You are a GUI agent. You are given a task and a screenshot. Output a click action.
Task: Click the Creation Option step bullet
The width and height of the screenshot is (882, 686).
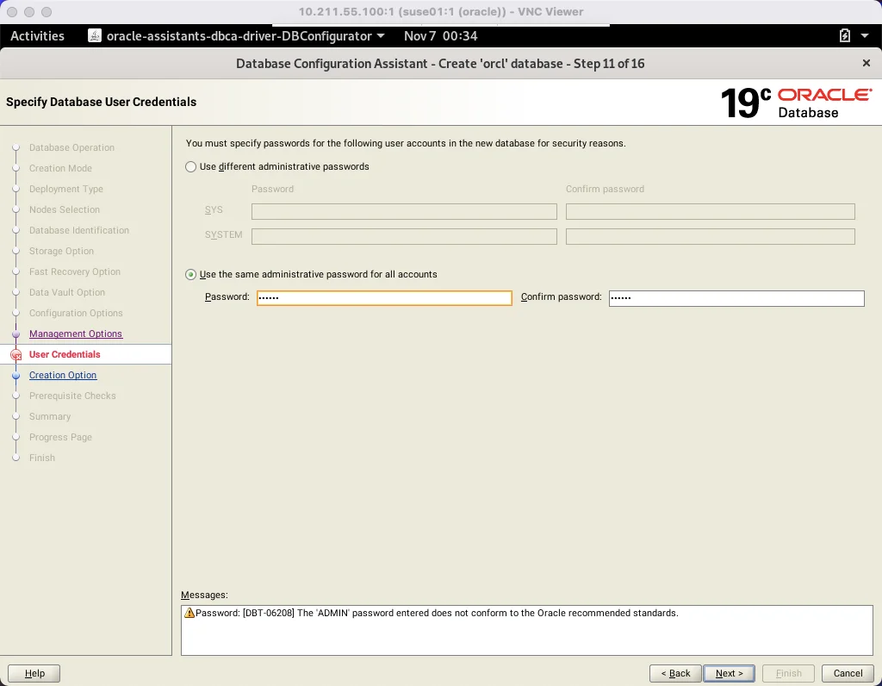[16, 376]
